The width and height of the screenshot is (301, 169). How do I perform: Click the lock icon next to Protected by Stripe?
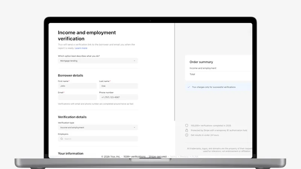(187, 130)
